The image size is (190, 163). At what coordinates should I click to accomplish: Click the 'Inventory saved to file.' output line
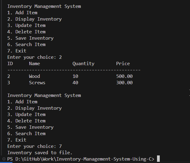click(40, 153)
